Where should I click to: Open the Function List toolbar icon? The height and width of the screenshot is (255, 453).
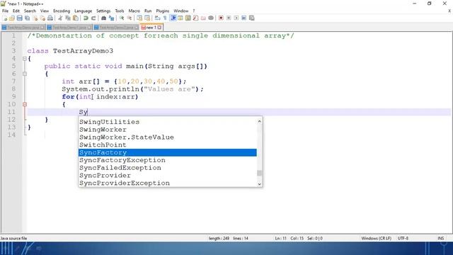pos(195,18)
